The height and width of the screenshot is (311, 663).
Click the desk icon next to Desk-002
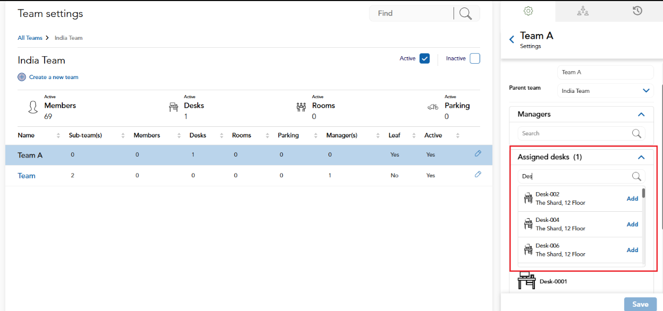click(x=528, y=198)
